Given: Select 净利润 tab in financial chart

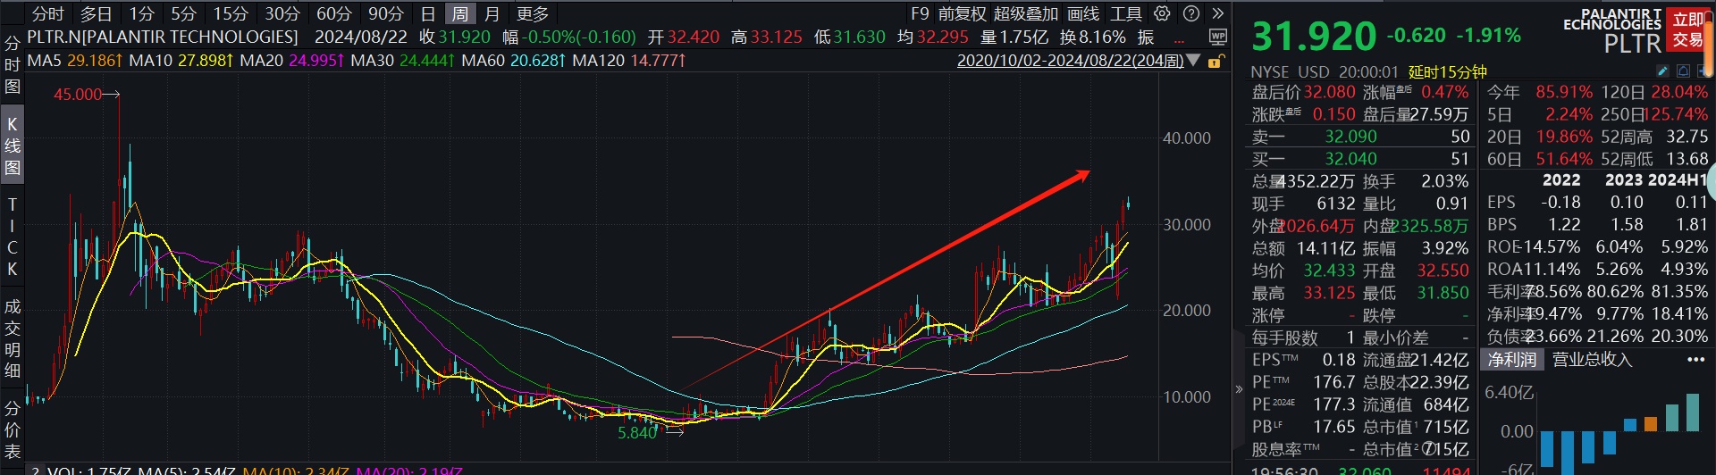Looking at the screenshot, I should [x=1511, y=359].
